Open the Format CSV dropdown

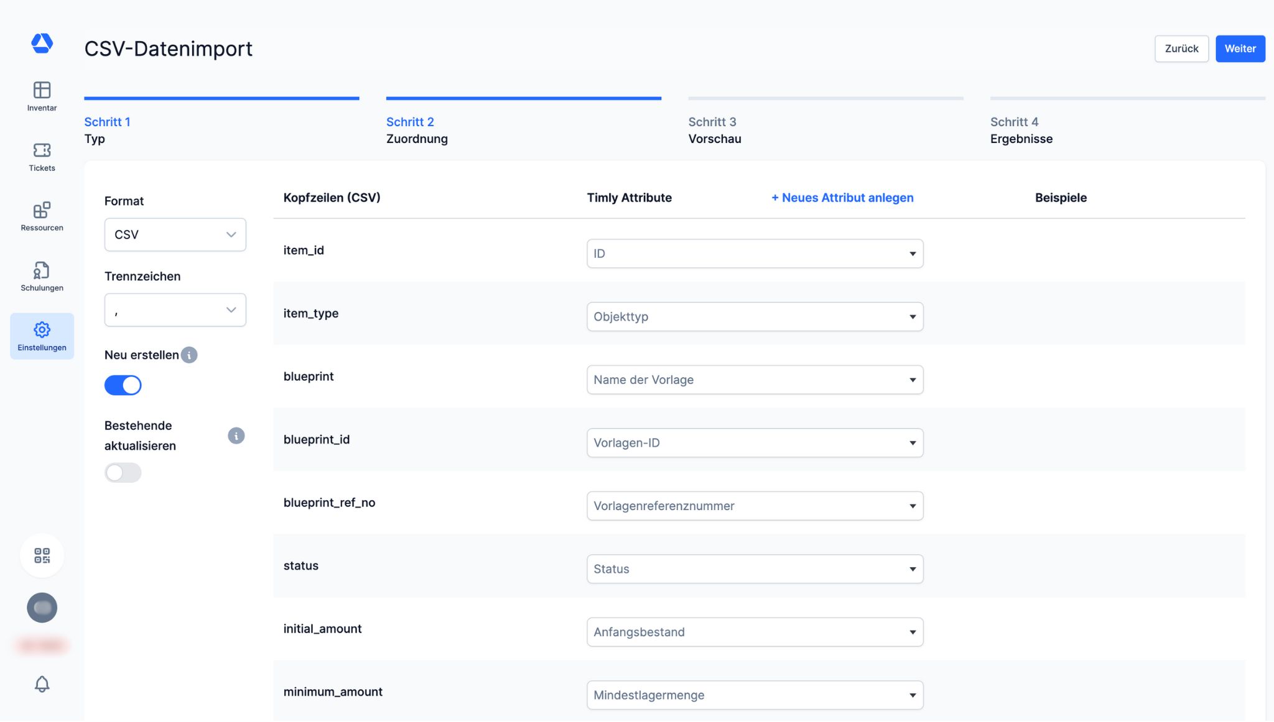(175, 234)
